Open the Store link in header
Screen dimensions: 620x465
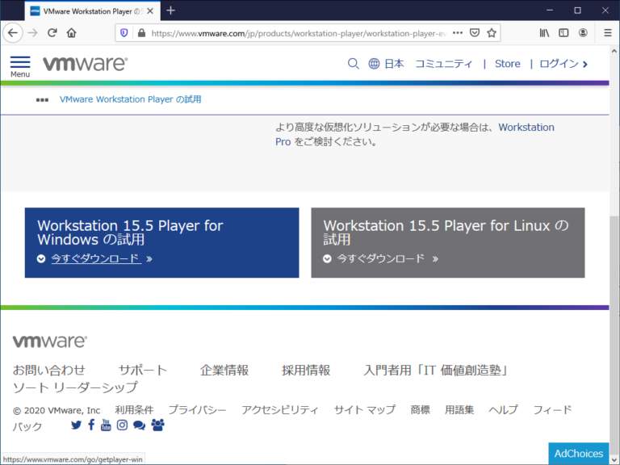[x=507, y=64]
